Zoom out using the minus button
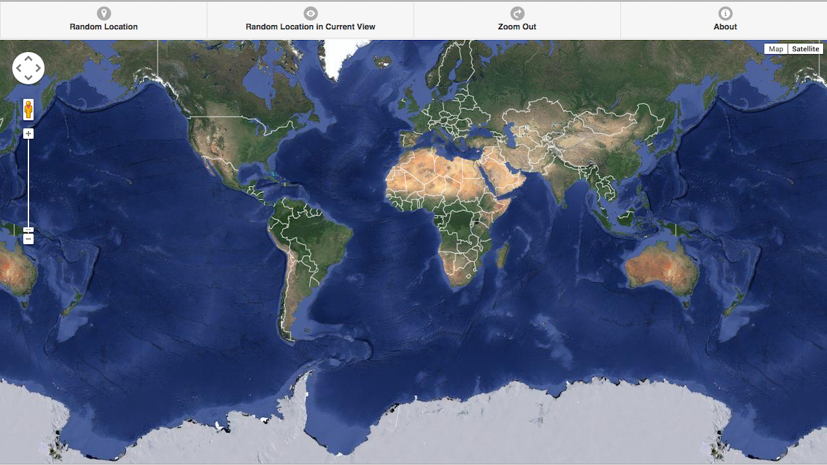Screen dimensions: 827x465 pyautogui.click(x=28, y=239)
